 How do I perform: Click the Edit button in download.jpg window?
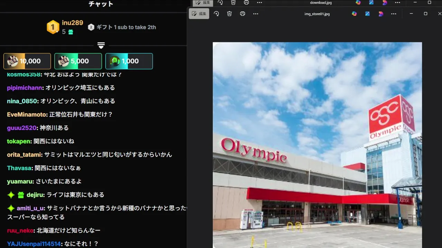pos(203,2)
